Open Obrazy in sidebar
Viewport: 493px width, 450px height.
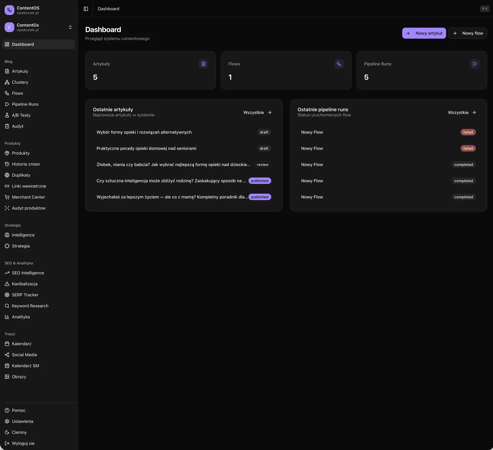pyautogui.click(x=39, y=377)
